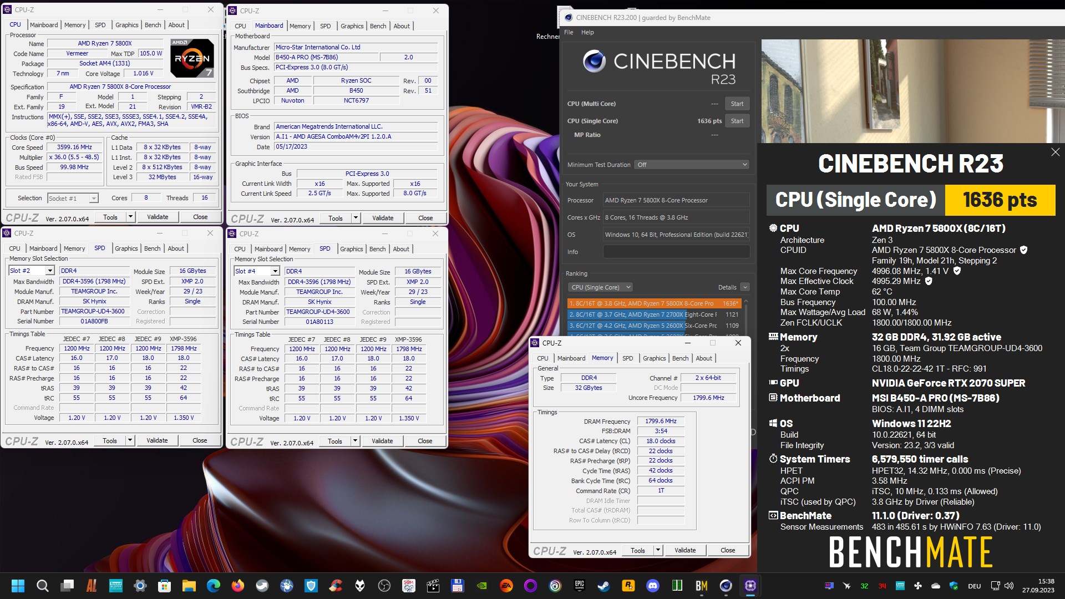Screen dimensions: 1065x599
Task: Launch Windows Settings from the taskbar
Action: [x=140, y=586]
